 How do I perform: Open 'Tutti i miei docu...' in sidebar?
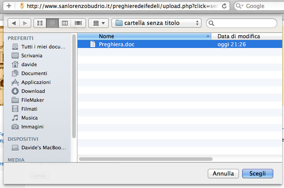(38, 47)
